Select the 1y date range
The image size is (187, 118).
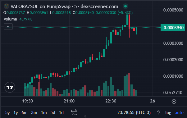[x=16, y=112]
